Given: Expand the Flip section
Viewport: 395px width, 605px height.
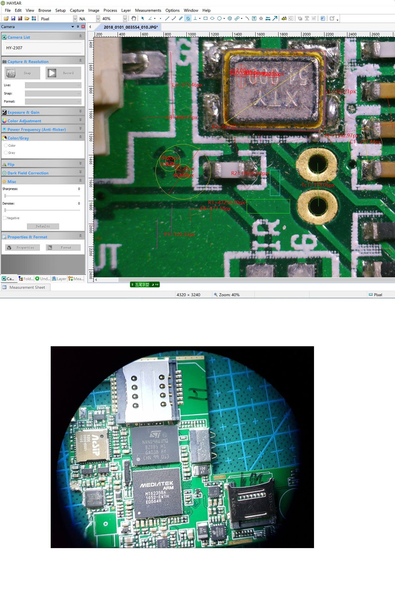Looking at the screenshot, I should tap(43, 164).
